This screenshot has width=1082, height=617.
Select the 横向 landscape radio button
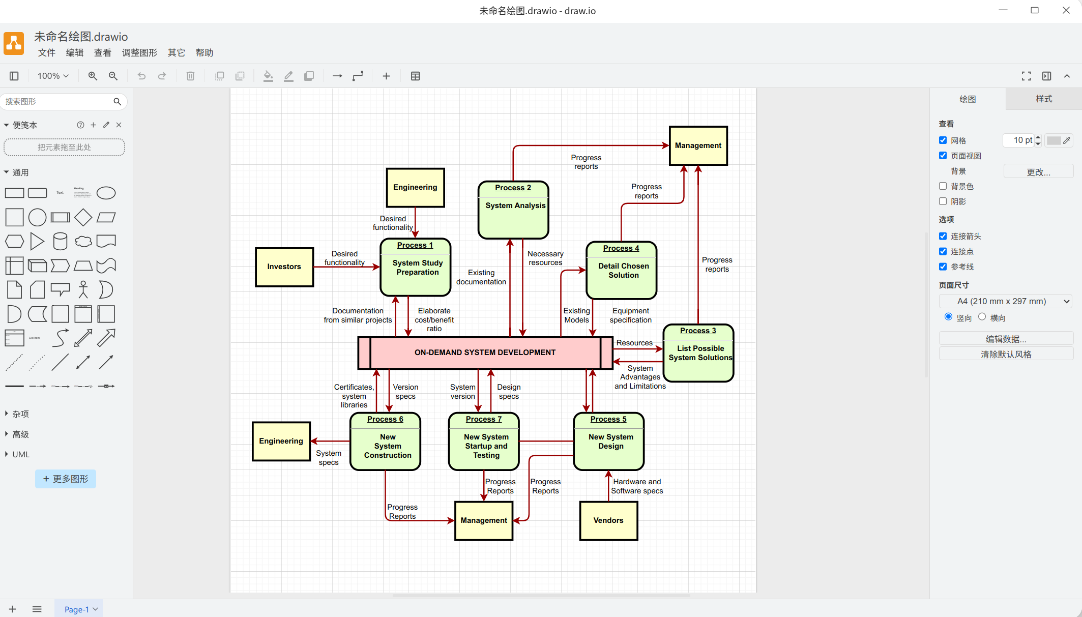tap(982, 317)
